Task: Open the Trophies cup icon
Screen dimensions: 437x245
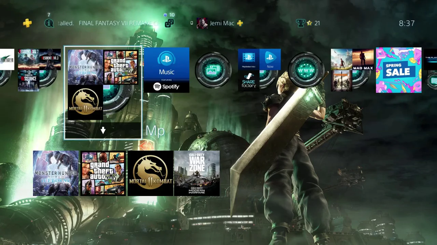Action: (300, 23)
